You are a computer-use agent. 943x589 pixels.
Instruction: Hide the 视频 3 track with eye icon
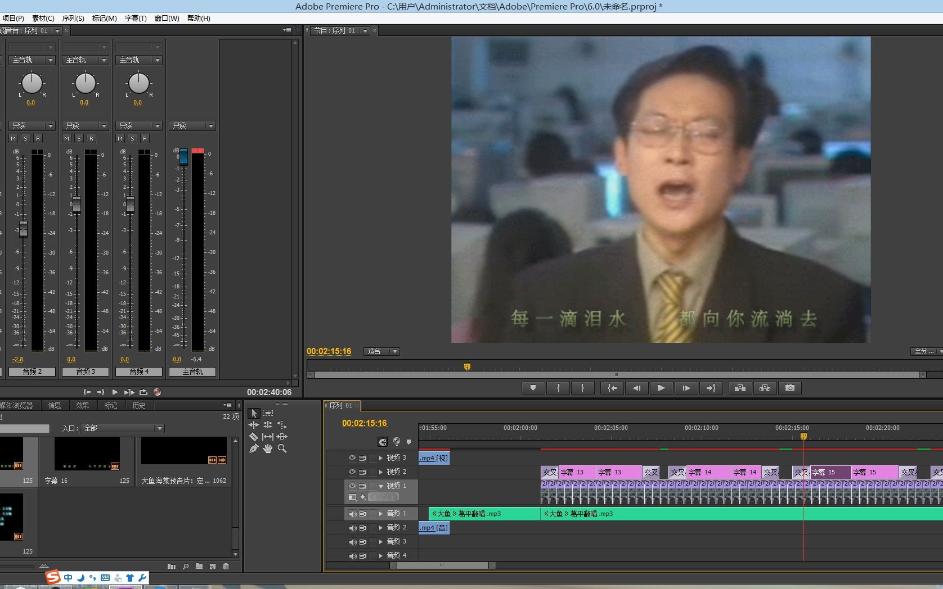click(x=352, y=458)
